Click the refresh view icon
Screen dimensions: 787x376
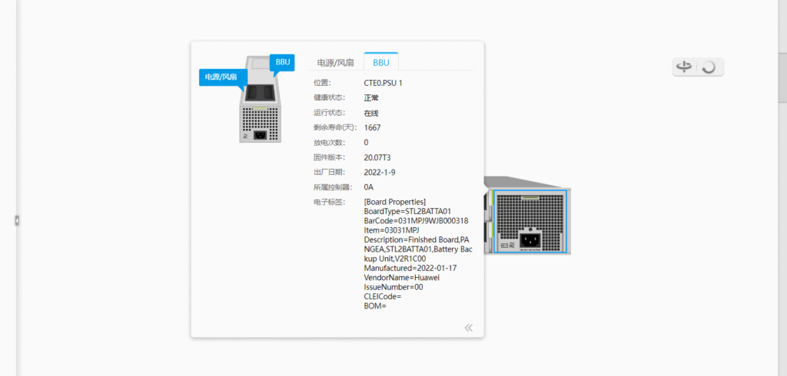709,68
